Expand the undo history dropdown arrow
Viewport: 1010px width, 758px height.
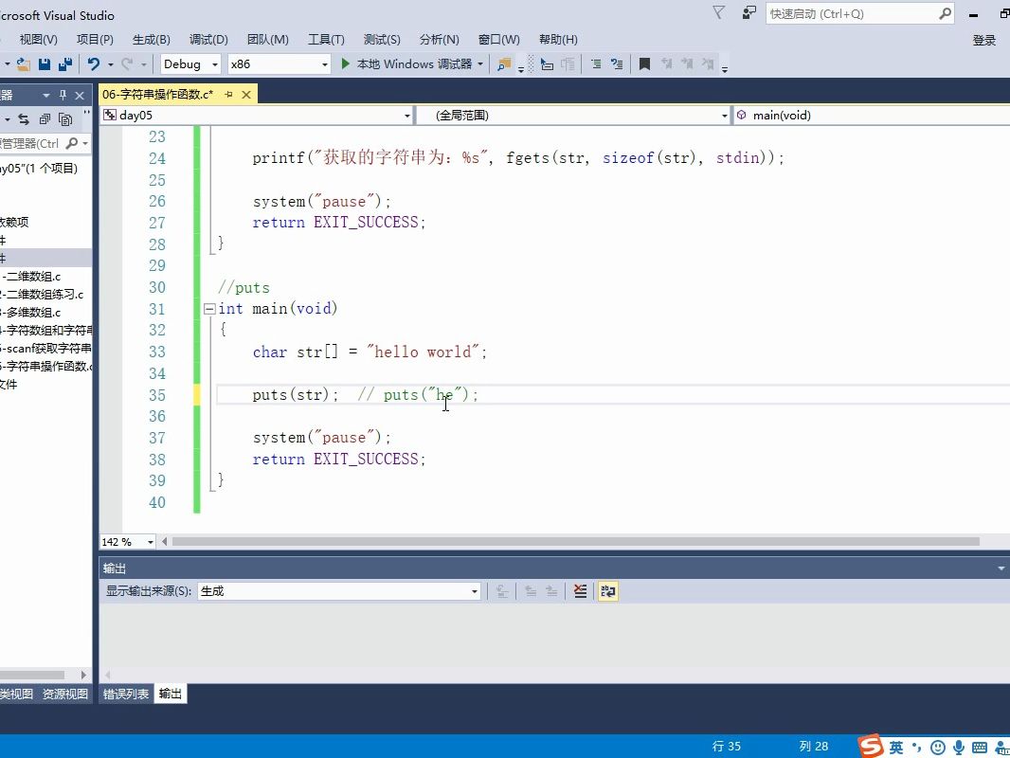click(x=111, y=63)
